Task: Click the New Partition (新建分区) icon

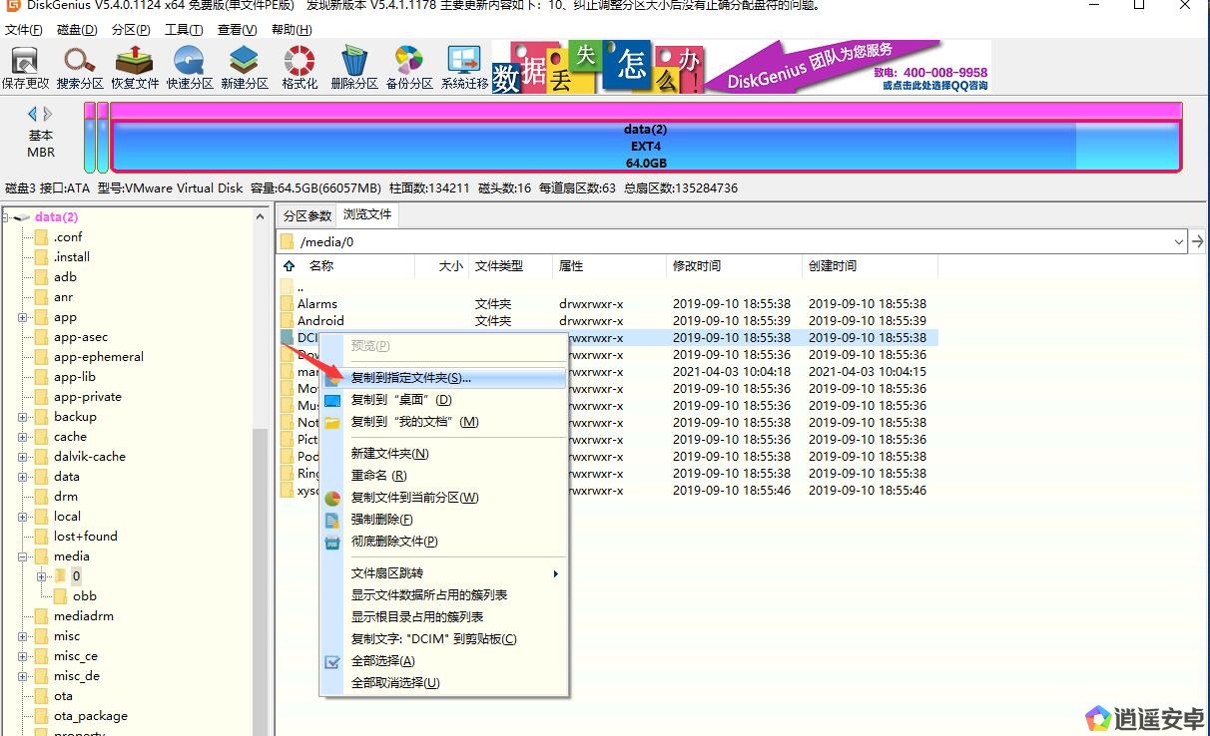Action: (x=245, y=67)
